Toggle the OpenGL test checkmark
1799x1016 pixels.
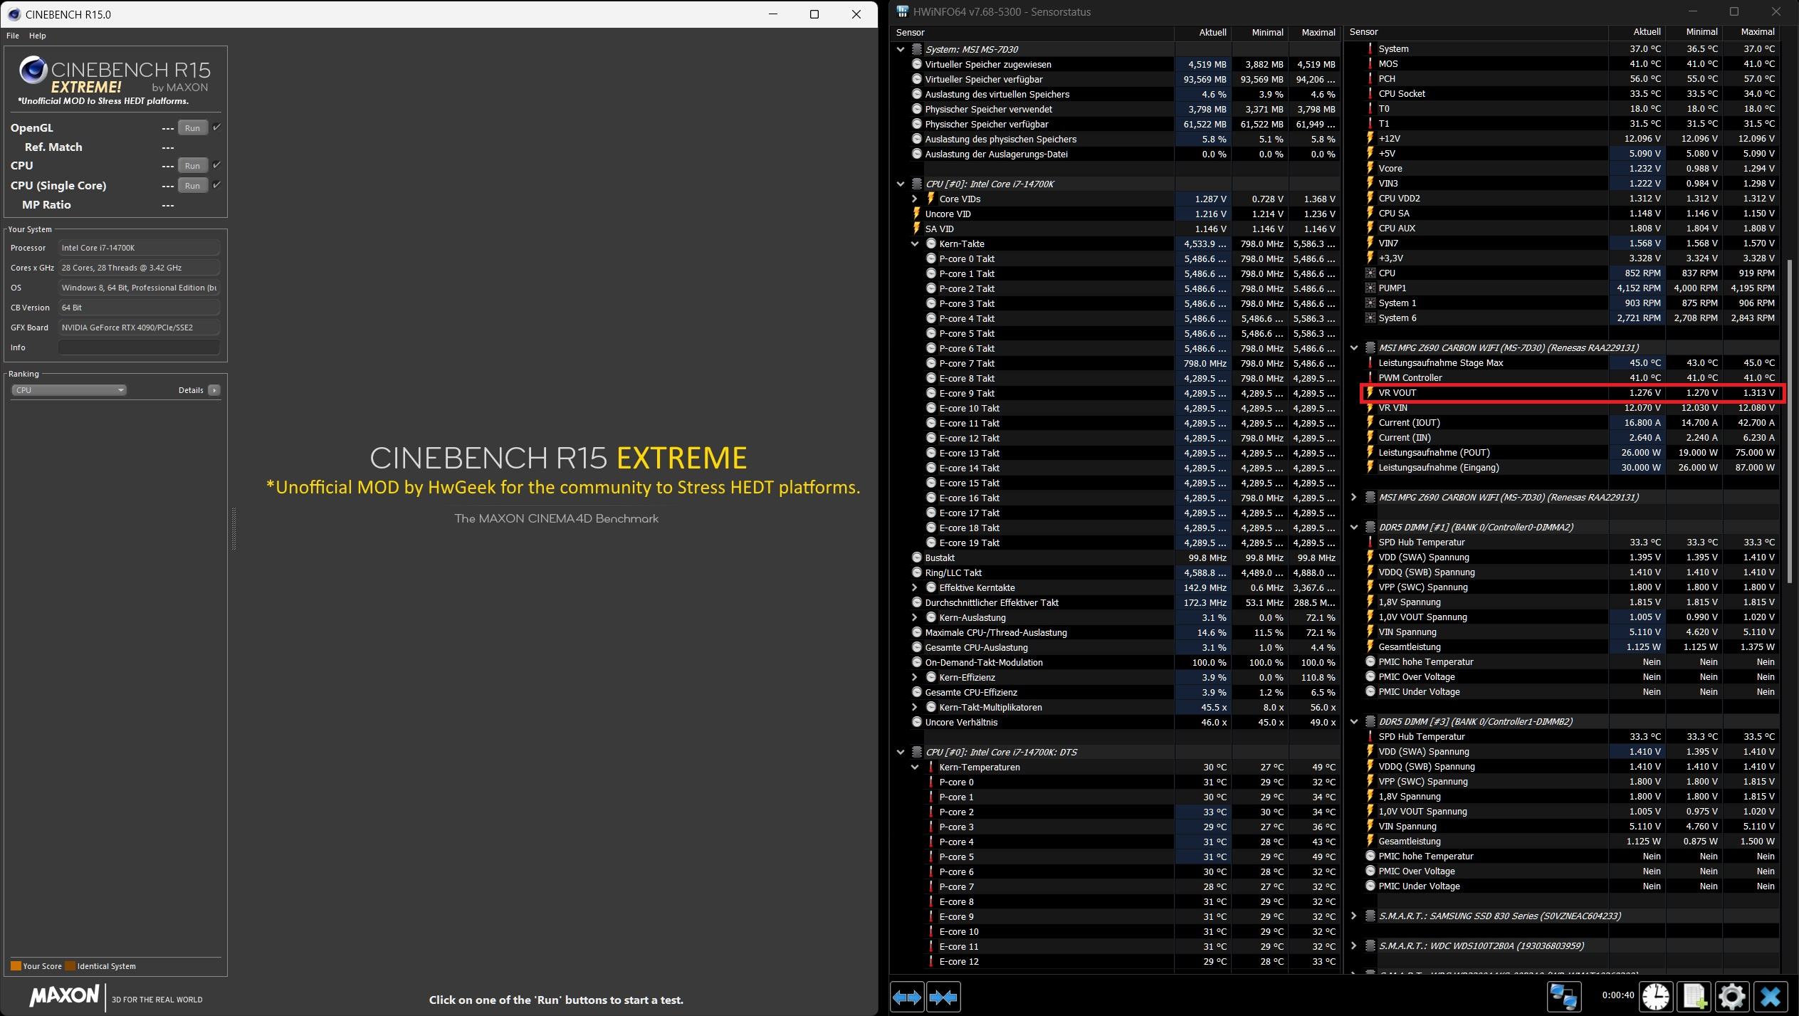216,127
